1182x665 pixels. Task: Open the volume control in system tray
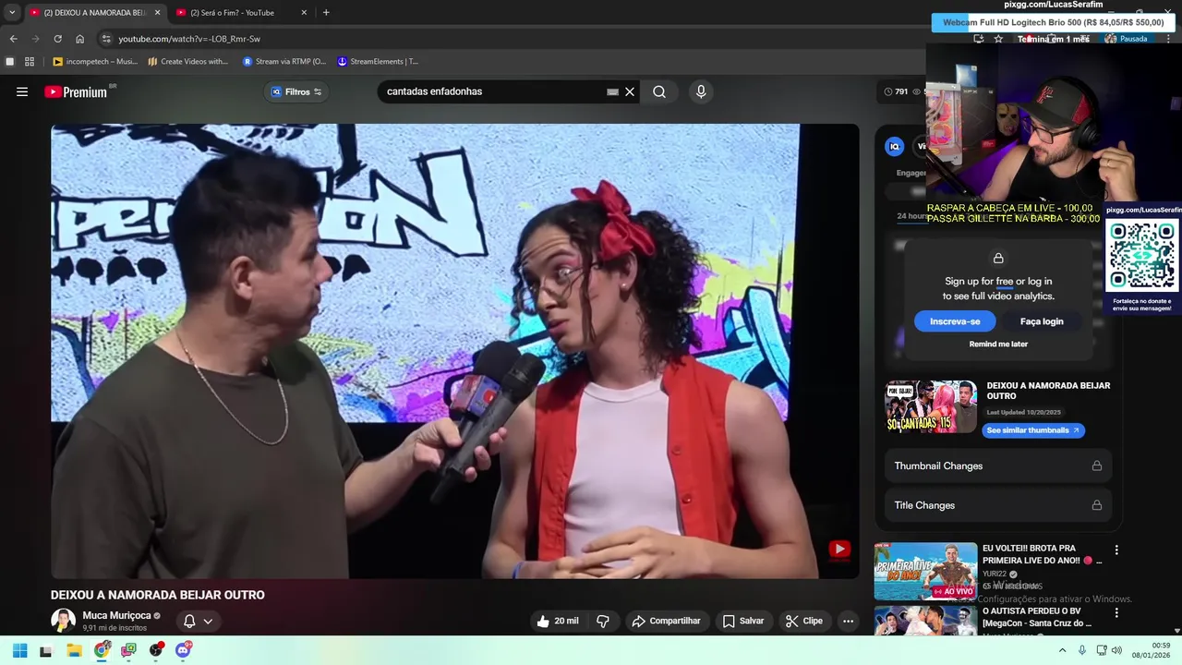click(x=1116, y=650)
